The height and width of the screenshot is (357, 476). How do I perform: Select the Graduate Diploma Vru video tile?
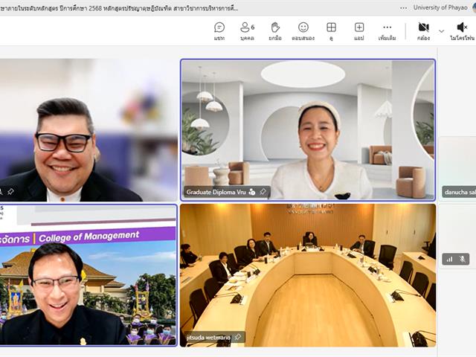(308, 130)
